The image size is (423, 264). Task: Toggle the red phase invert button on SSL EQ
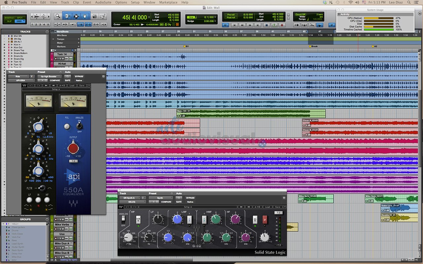[x=265, y=219]
